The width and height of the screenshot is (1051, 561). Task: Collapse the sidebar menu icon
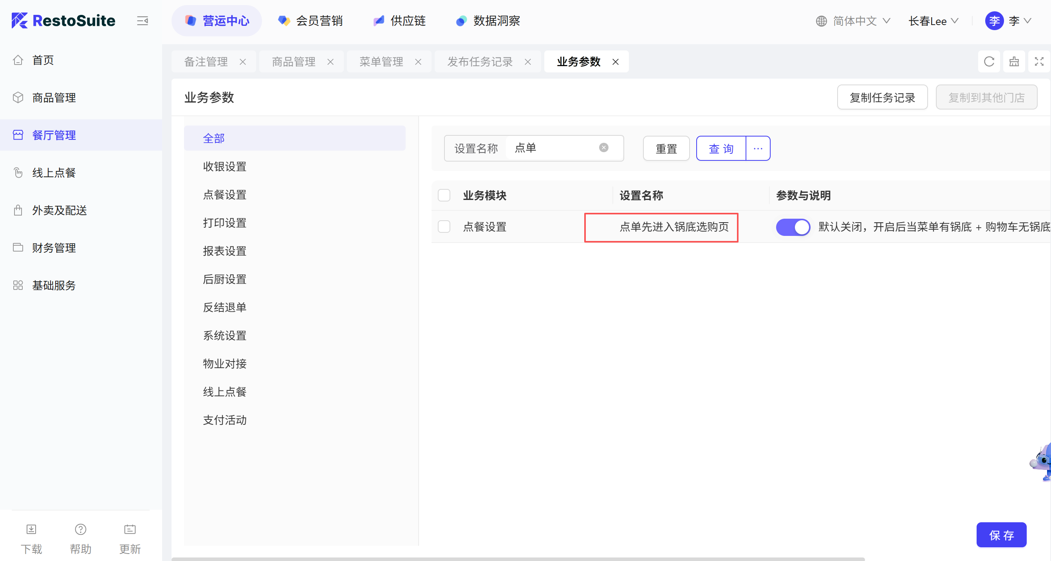pyautogui.click(x=143, y=21)
